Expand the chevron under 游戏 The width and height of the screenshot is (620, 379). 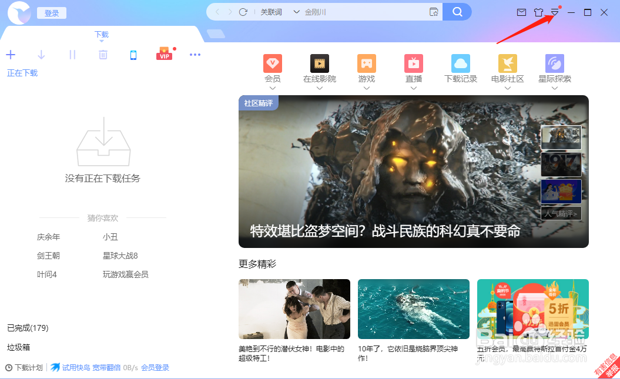pyautogui.click(x=367, y=88)
